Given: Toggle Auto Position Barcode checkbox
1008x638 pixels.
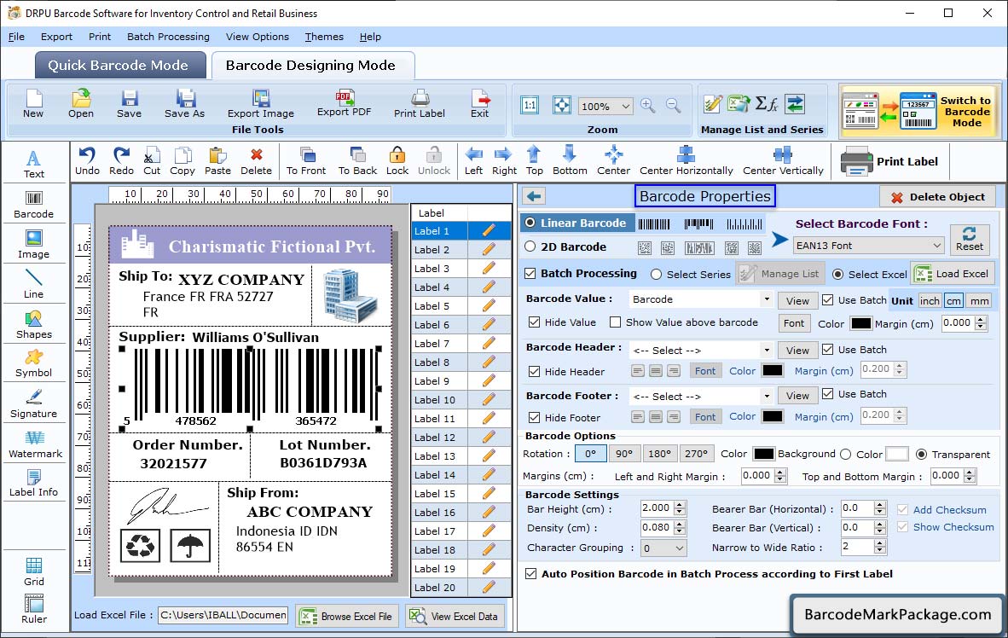Looking at the screenshot, I should pyautogui.click(x=531, y=574).
